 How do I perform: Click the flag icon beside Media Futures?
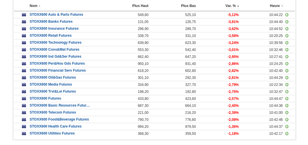pyautogui.click(x=24, y=85)
